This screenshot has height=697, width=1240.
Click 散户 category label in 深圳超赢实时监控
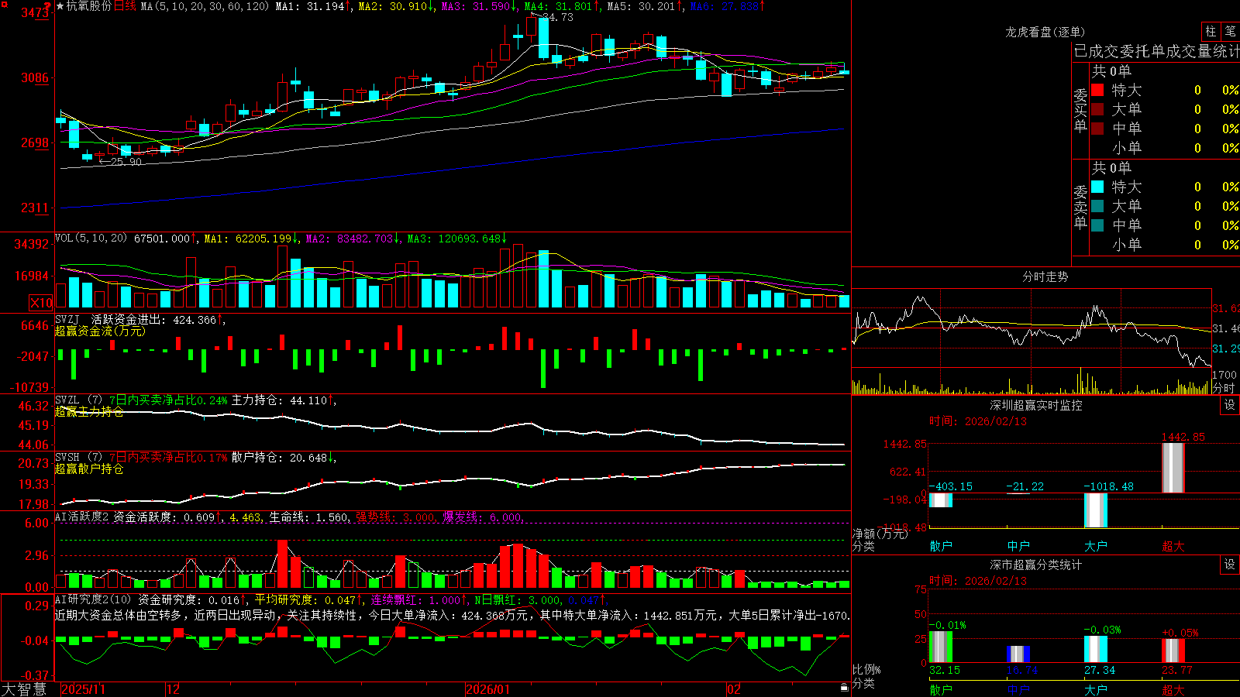pos(941,546)
